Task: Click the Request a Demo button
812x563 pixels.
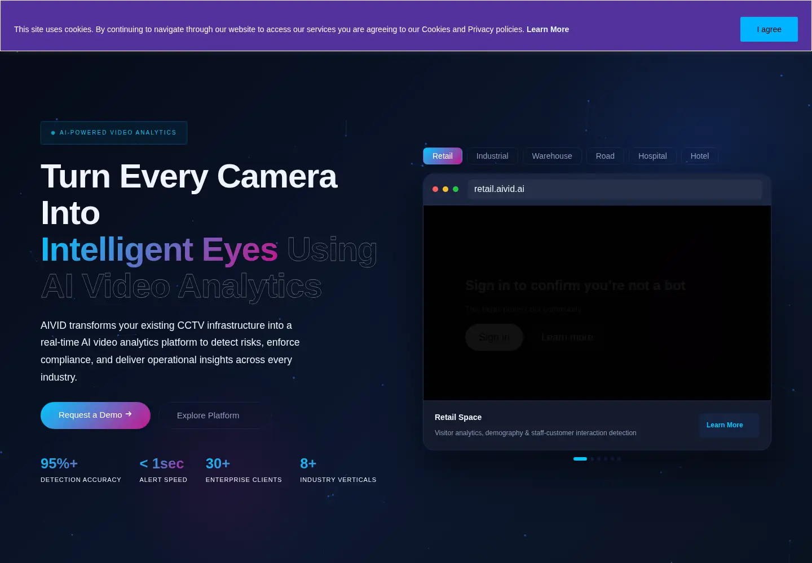Action: [95, 415]
